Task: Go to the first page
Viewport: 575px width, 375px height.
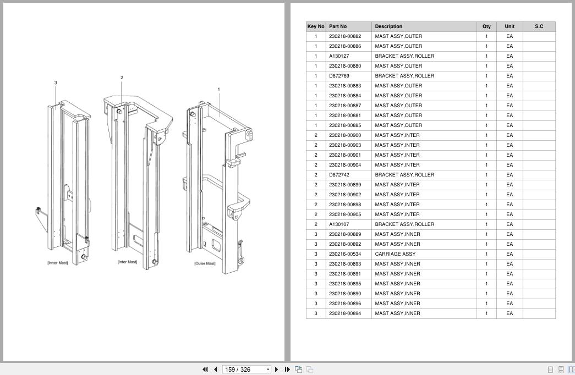Action: [x=205, y=370]
